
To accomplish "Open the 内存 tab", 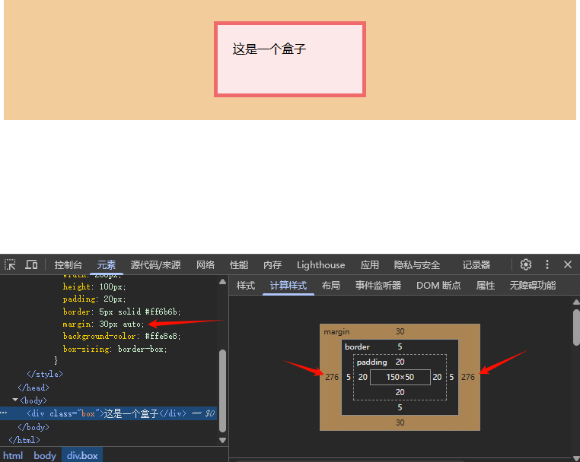I will (x=272, y=265).
